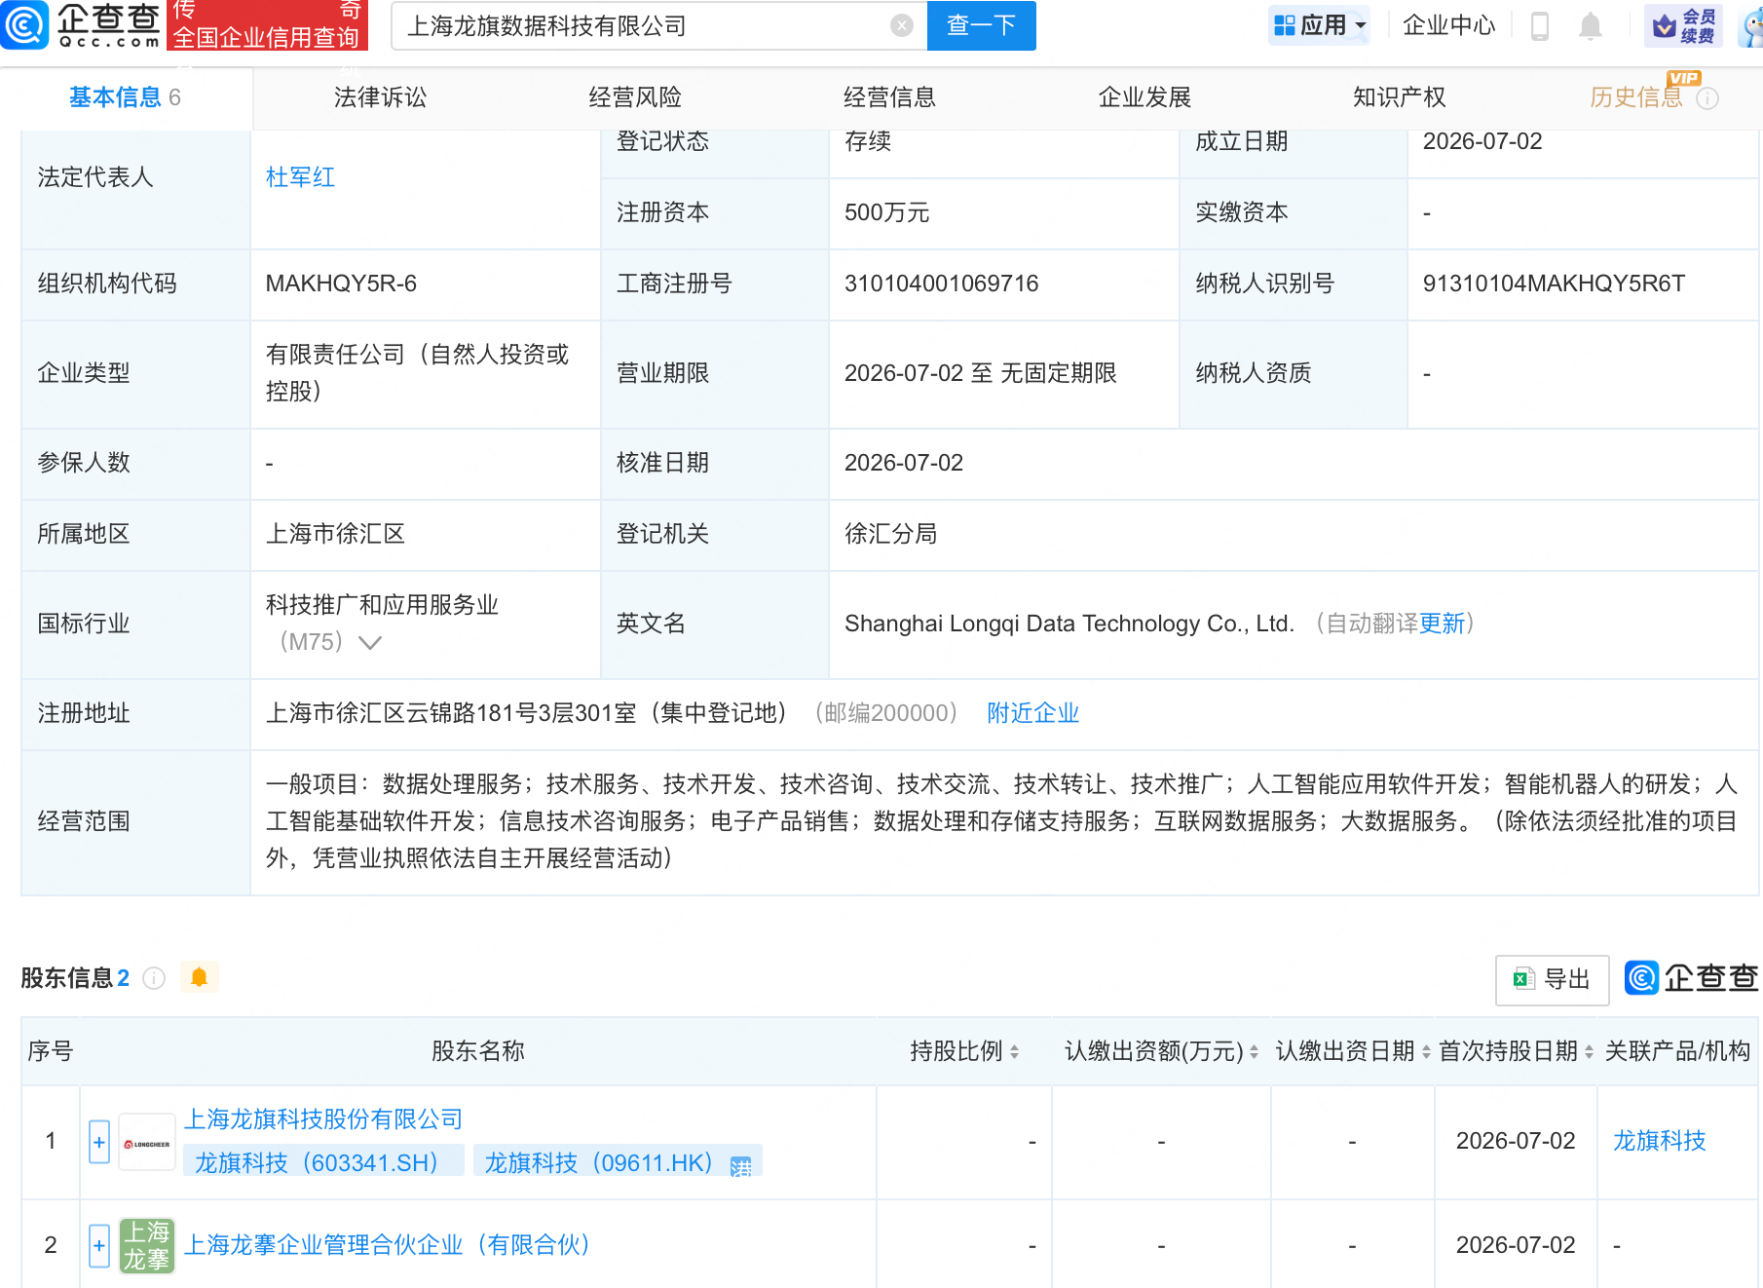Expand shareholder row 2 with plus button

pos(99,1246)
